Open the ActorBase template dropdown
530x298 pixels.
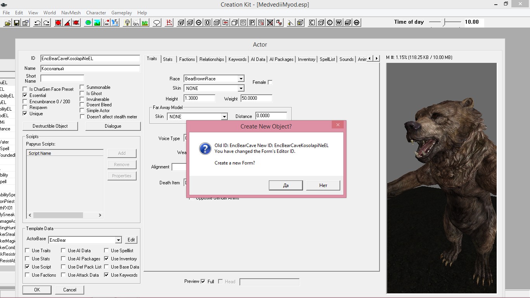click(118, 240)
